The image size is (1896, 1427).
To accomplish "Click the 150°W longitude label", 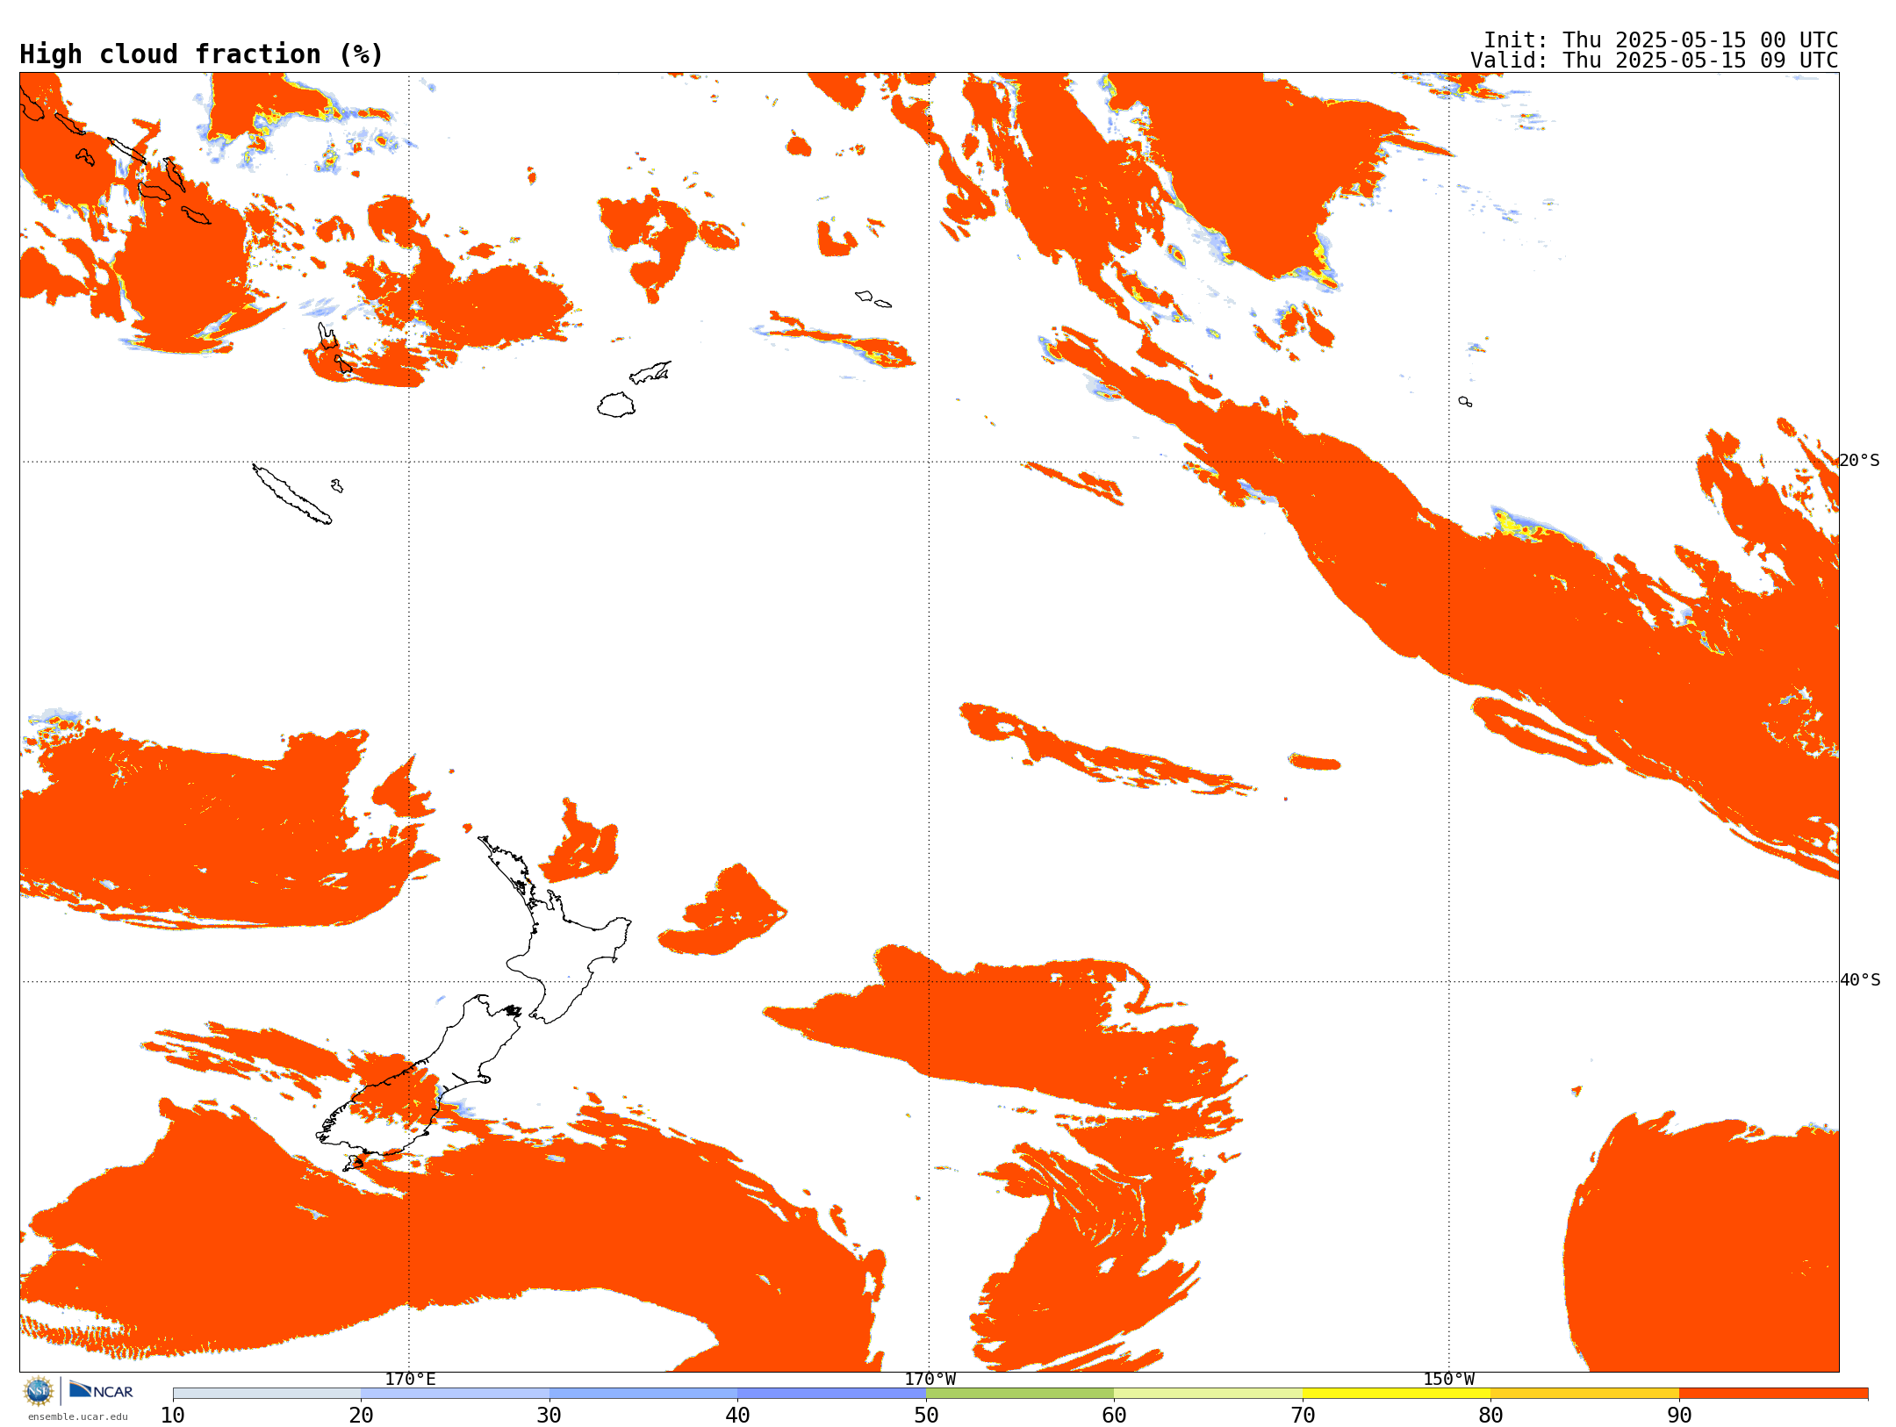I will [x=1449, y=1379].
